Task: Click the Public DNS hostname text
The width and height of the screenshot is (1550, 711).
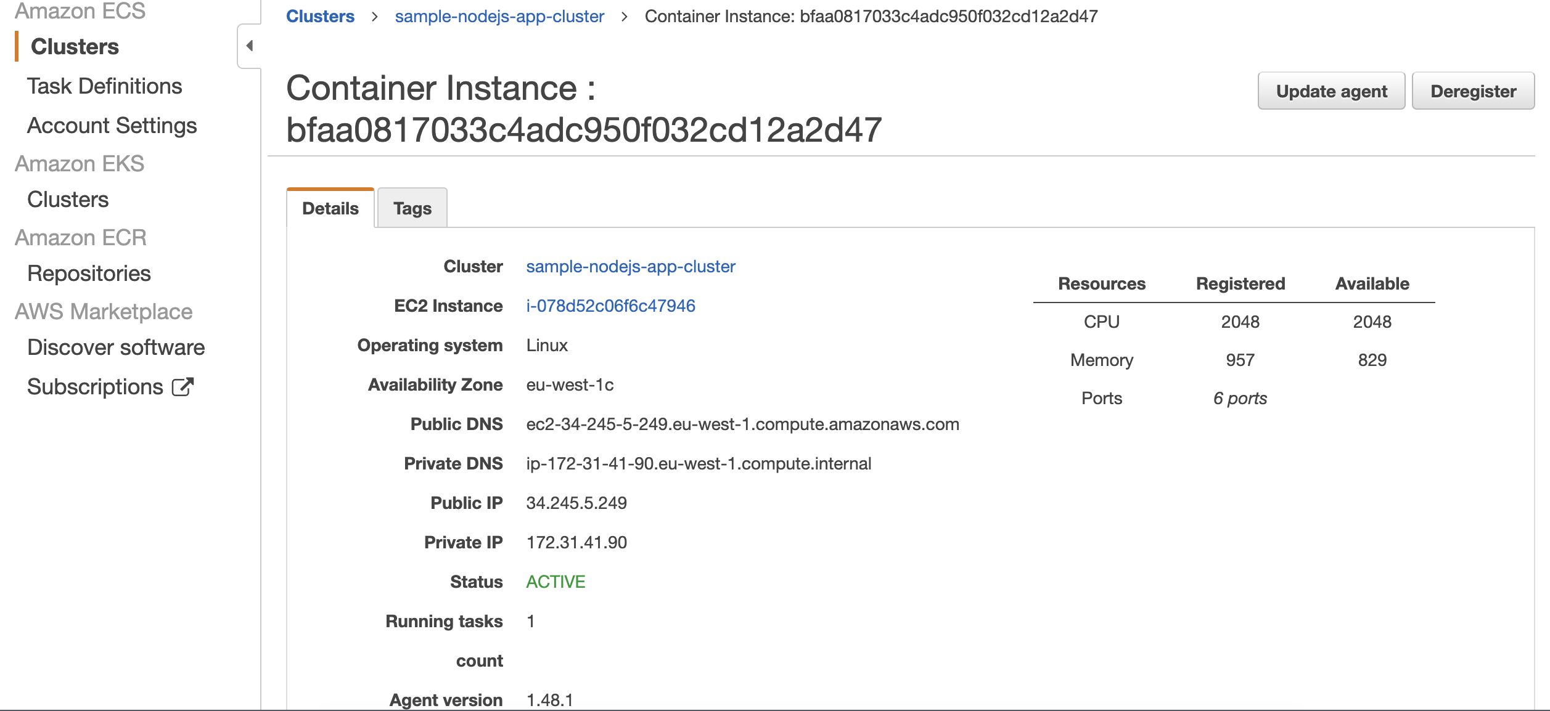Action: click(742, 424)
